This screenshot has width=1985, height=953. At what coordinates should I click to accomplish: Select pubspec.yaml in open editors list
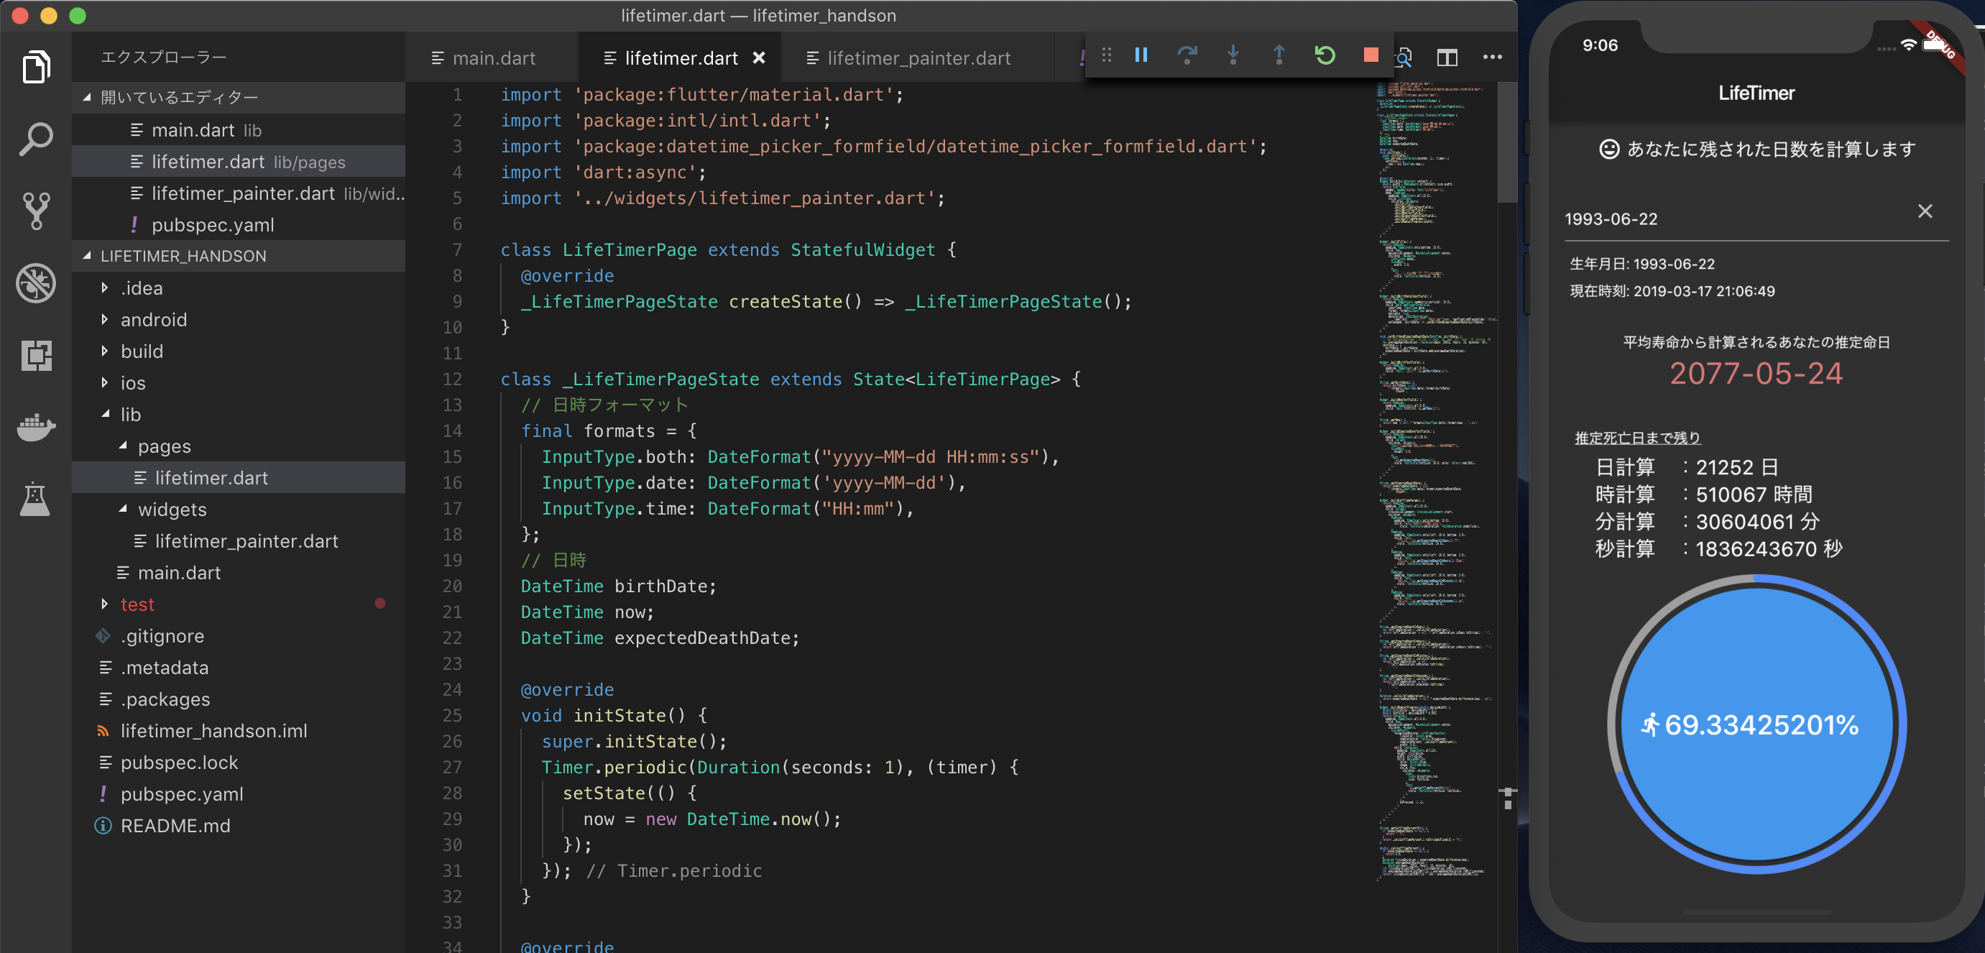pyautogui.click(x=239, y=225)
